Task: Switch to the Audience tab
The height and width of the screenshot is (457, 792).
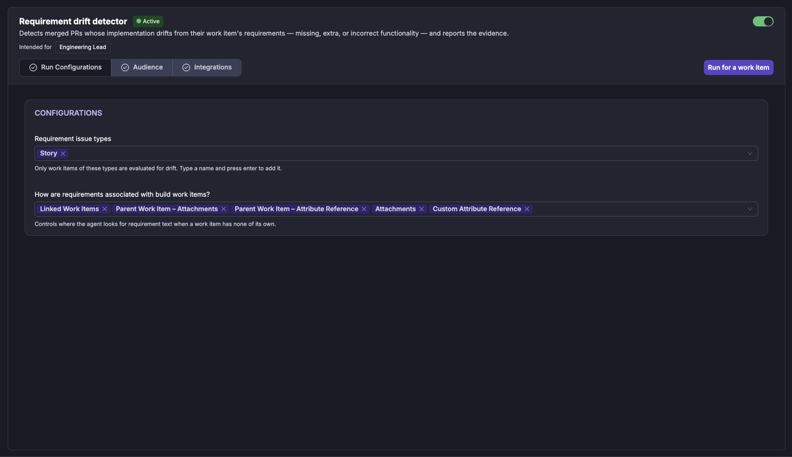Action: click(x=142, y=68)
